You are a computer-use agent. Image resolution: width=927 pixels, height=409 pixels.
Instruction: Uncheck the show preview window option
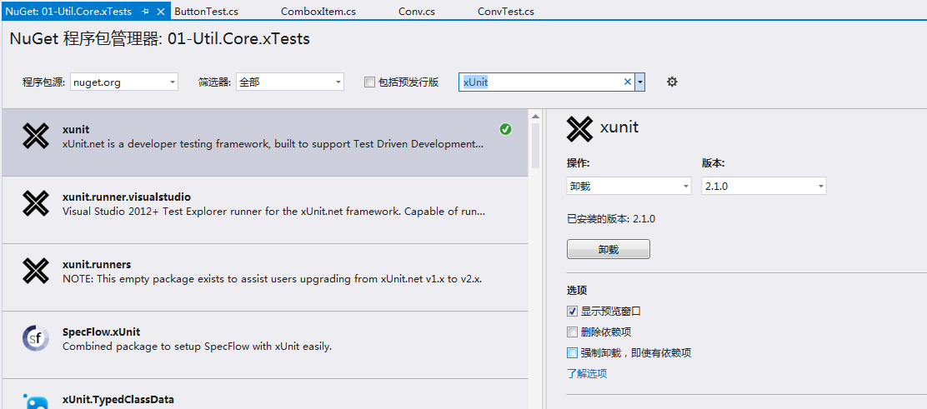coord(572,311)
